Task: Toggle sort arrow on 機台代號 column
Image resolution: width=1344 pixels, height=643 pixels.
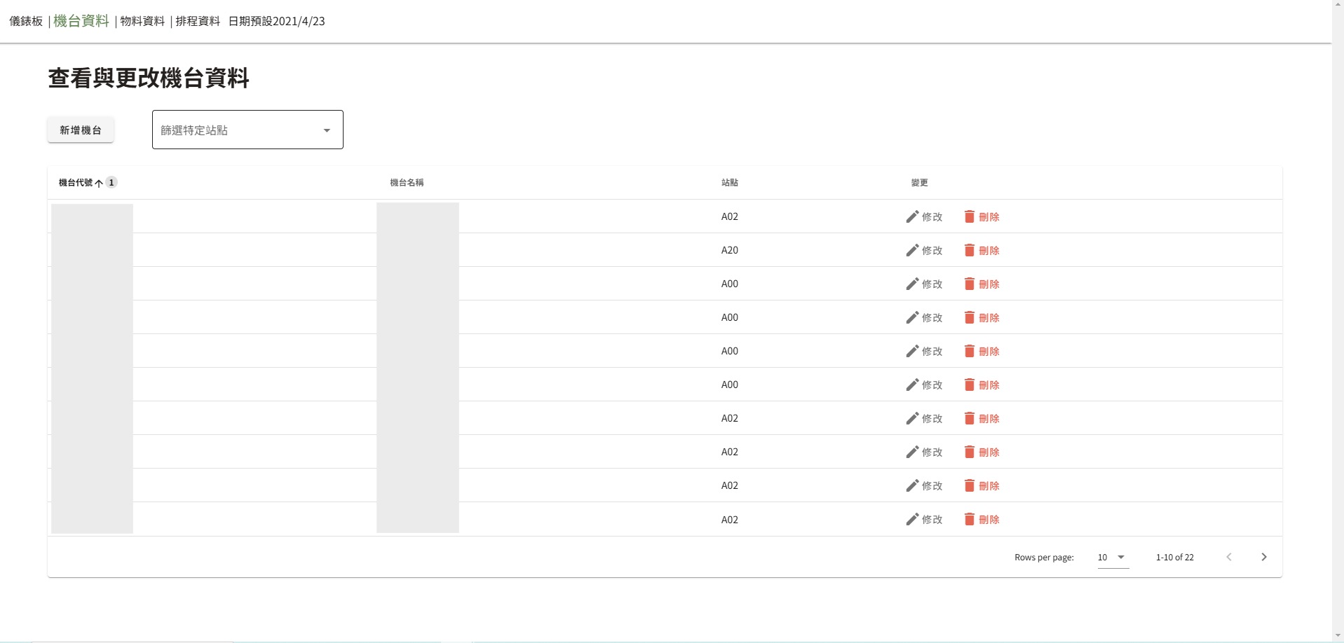Action: [x=99, y=183]
